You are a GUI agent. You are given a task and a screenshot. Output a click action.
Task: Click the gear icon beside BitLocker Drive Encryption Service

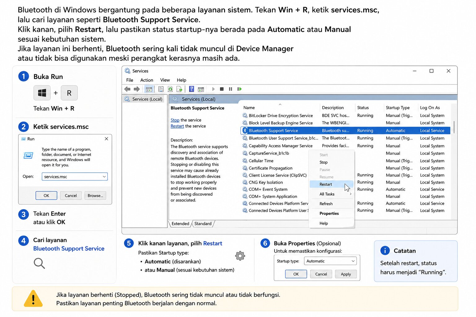click(245, 115)
